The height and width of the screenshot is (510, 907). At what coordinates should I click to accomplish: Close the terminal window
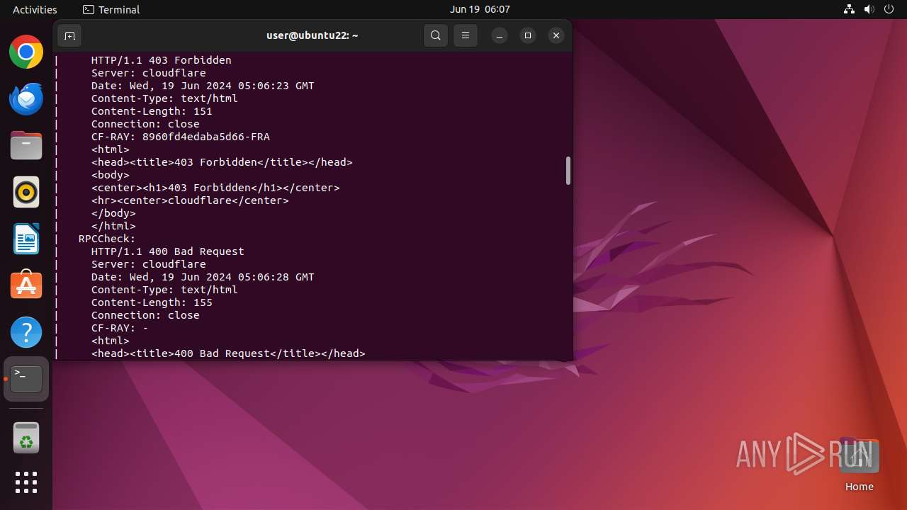[x=556, y=35]
